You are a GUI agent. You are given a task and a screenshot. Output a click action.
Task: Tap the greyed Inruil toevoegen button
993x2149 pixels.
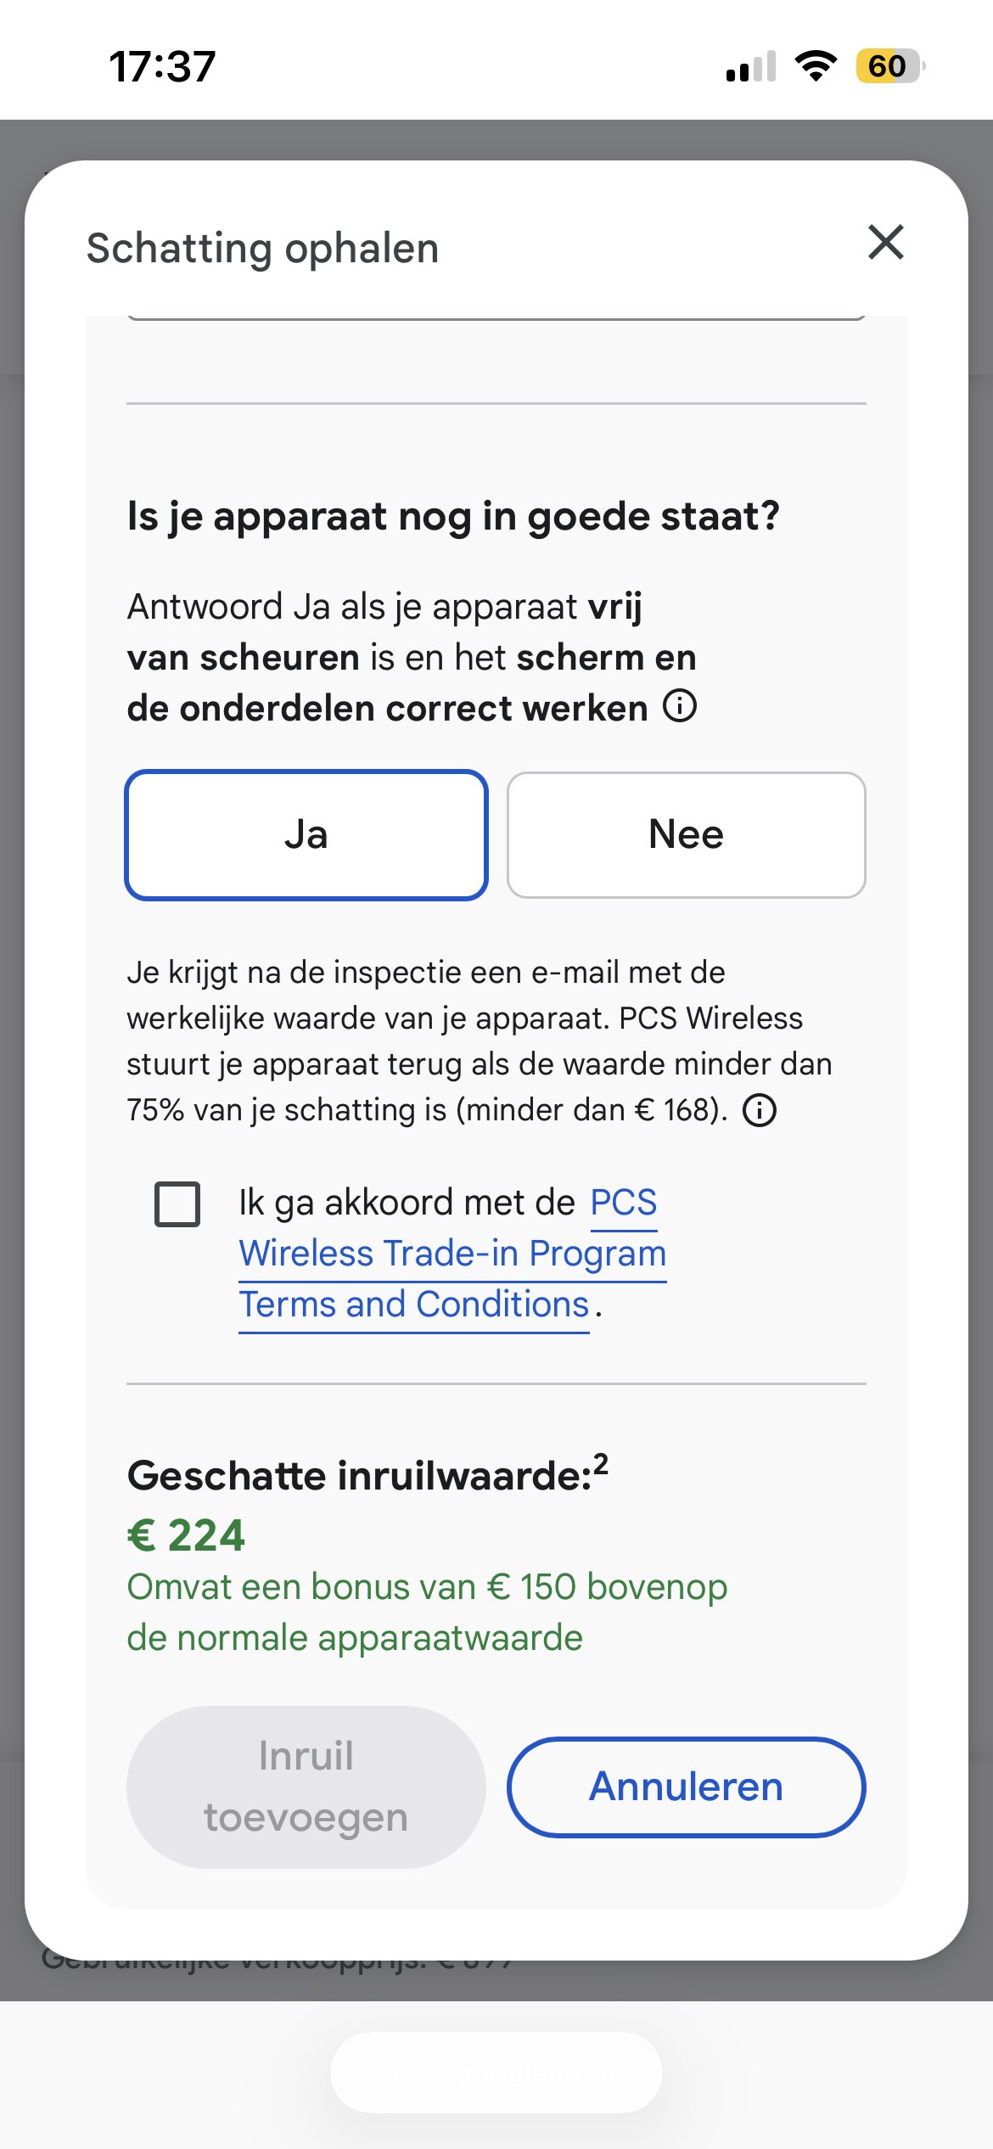click(x=306, y=1787)
